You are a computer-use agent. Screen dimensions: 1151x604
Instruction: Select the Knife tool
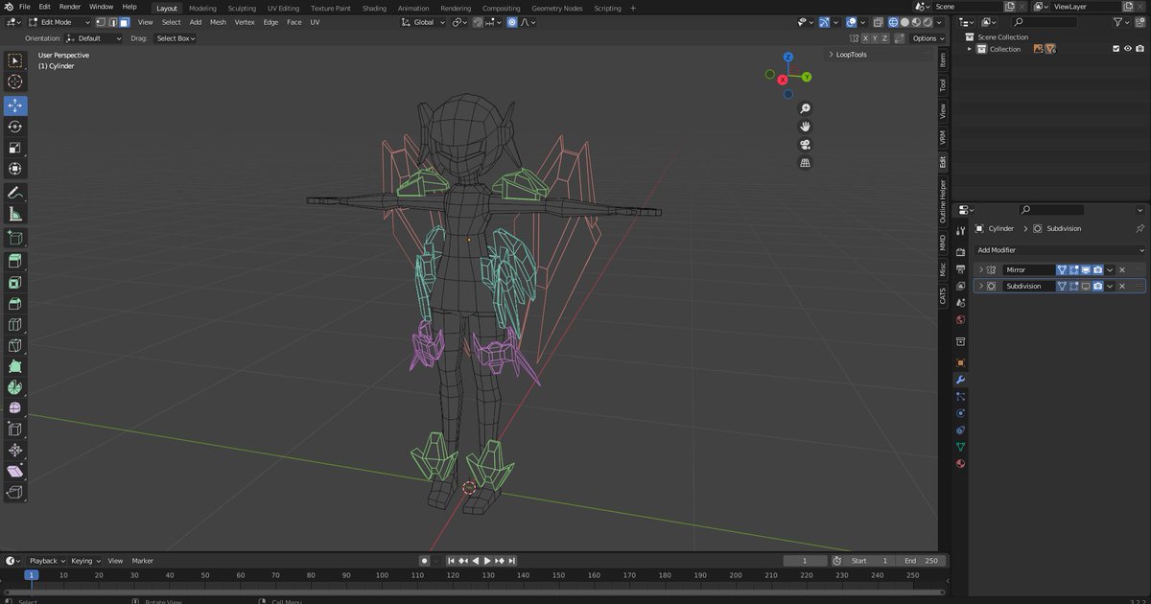coord(15,345)
